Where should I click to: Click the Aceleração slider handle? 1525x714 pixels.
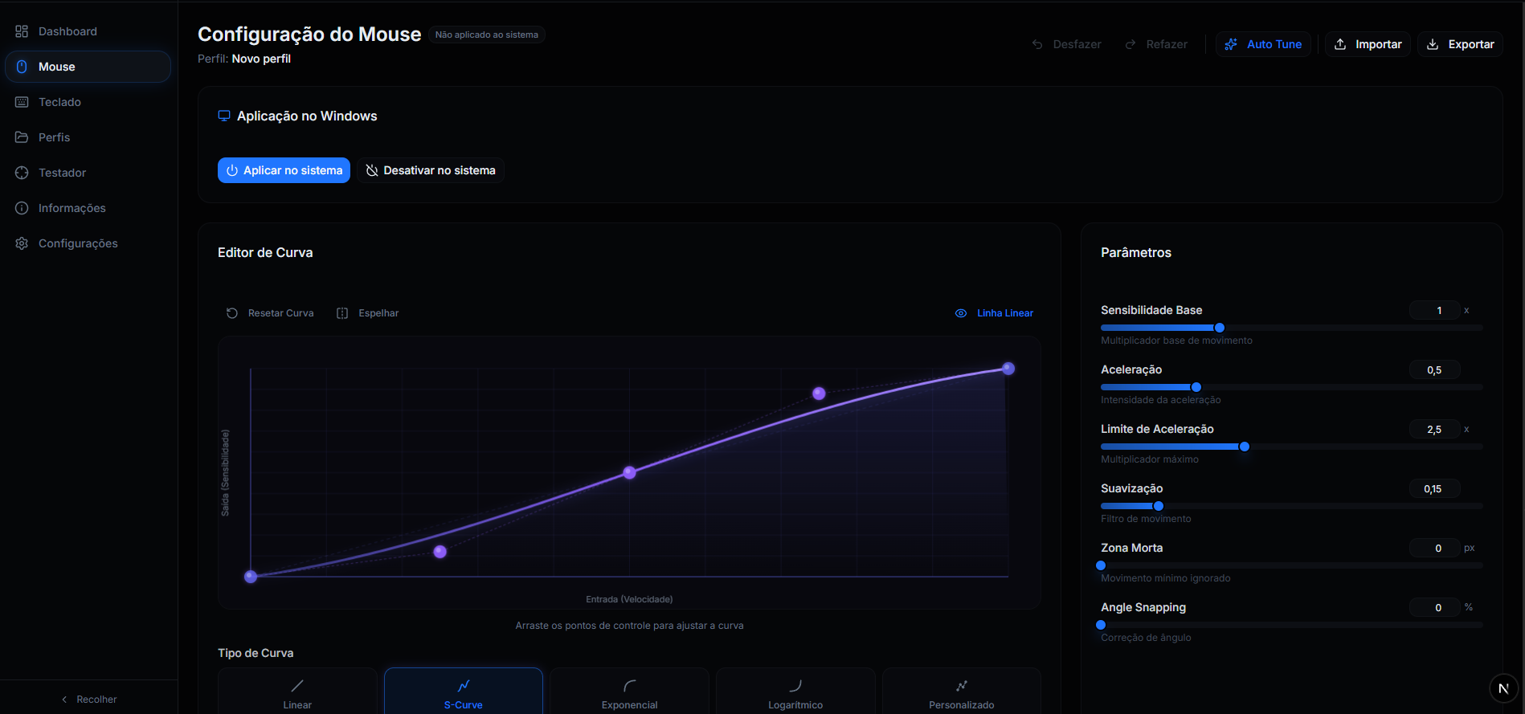(1196, 387)
